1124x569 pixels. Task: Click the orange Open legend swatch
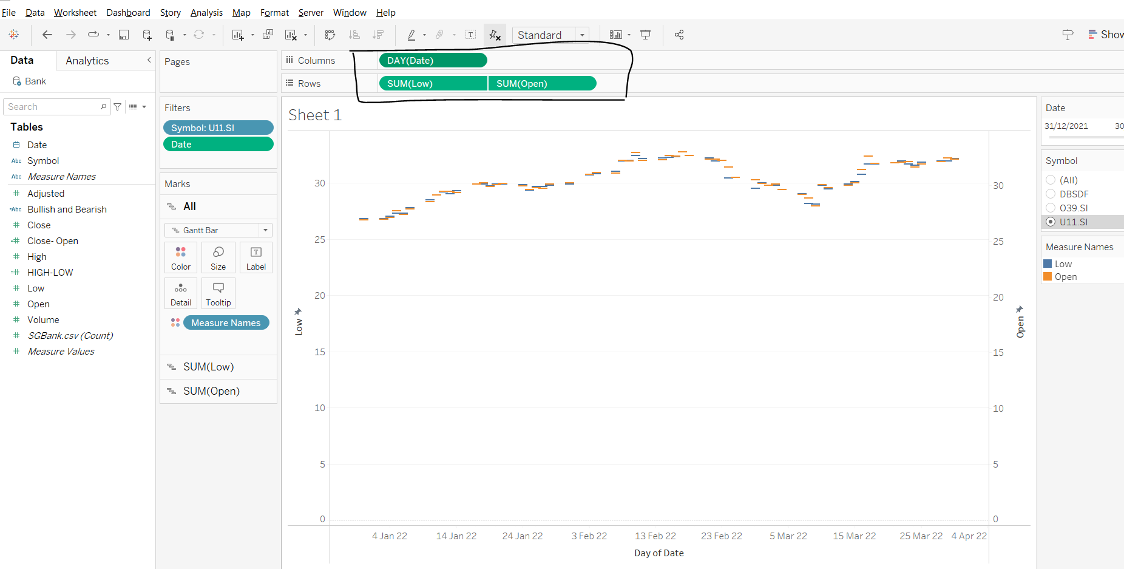[x=1048, y=276]
